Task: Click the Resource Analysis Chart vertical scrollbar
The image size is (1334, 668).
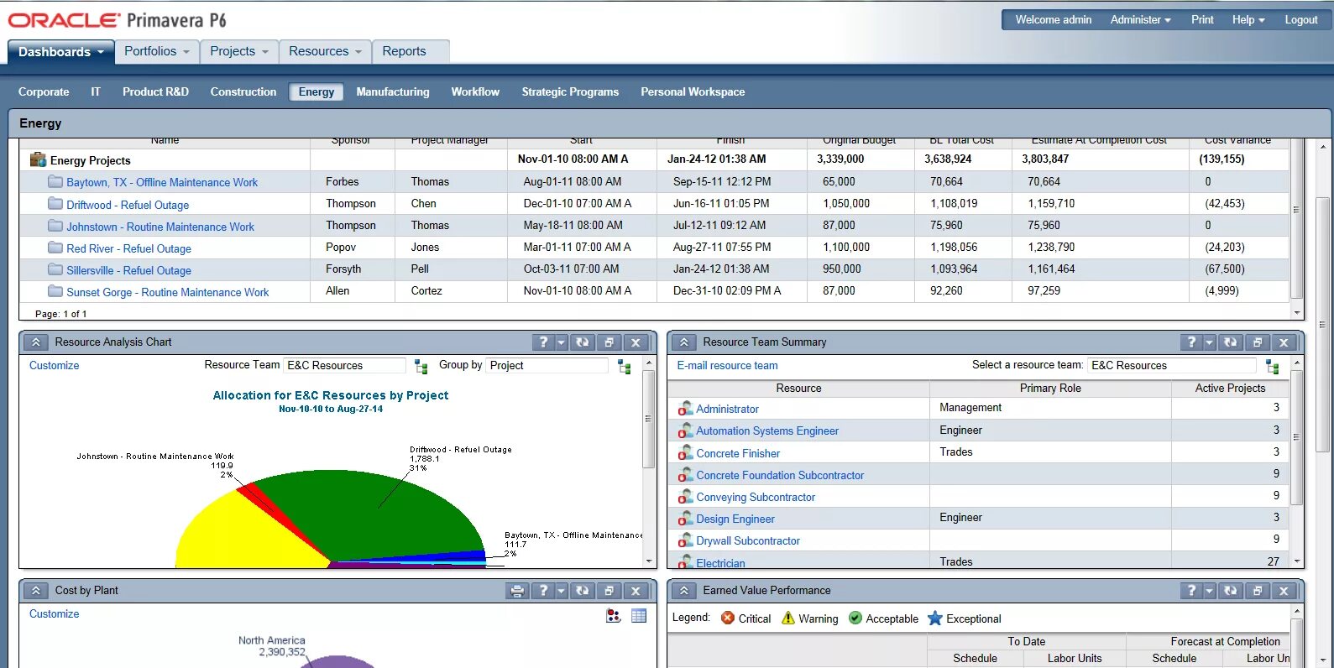Action: [648, 419]
